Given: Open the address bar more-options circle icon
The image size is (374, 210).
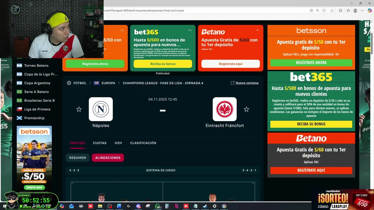Looking at the screenshot, I should 324,10.
